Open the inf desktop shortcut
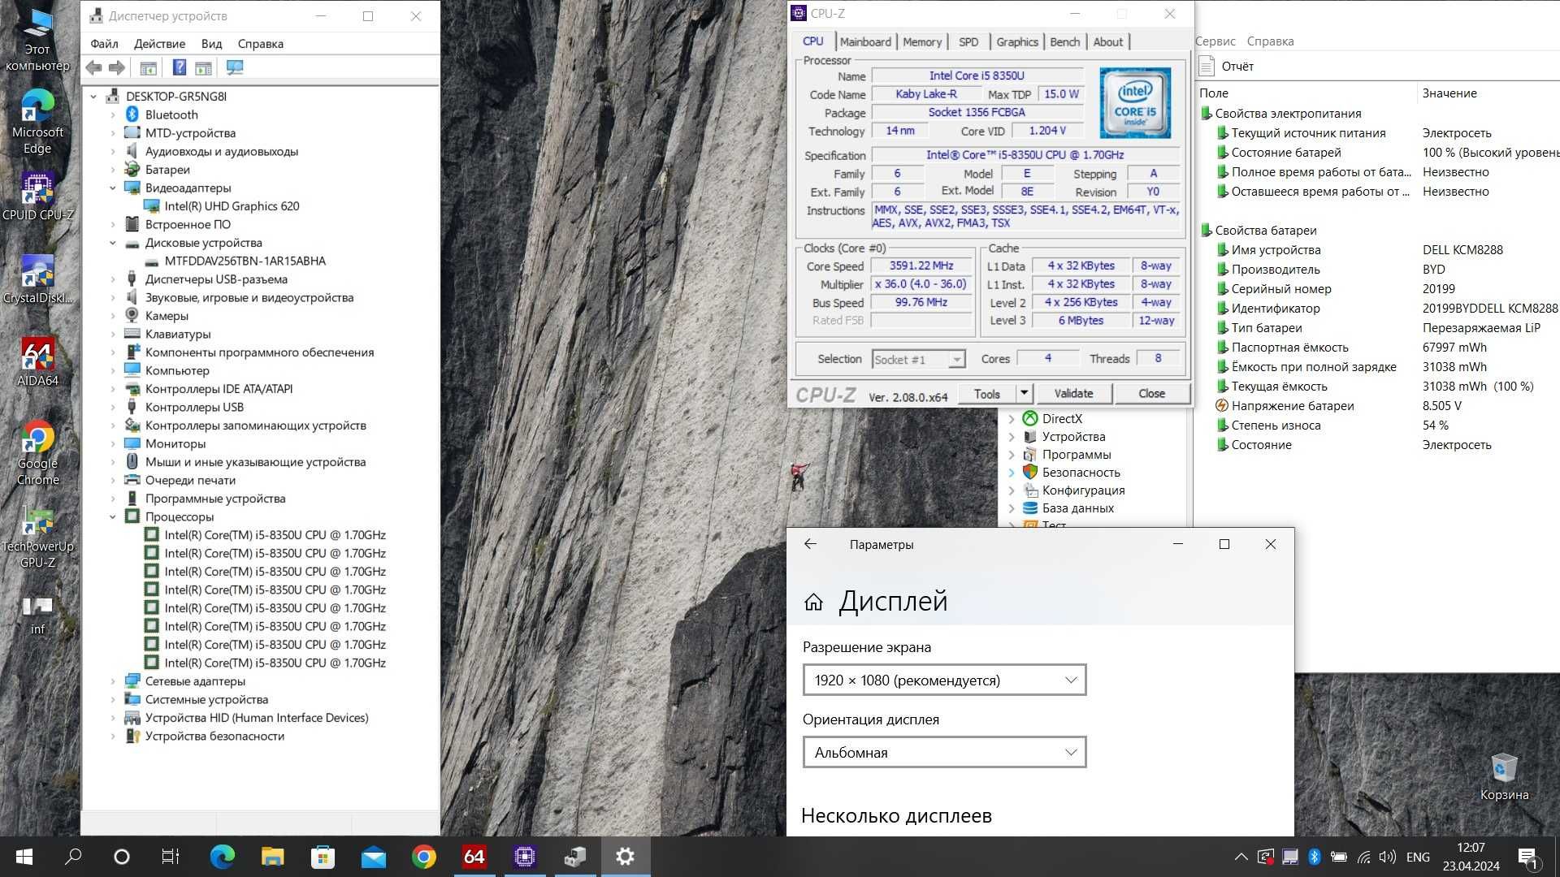 point(37,616)
